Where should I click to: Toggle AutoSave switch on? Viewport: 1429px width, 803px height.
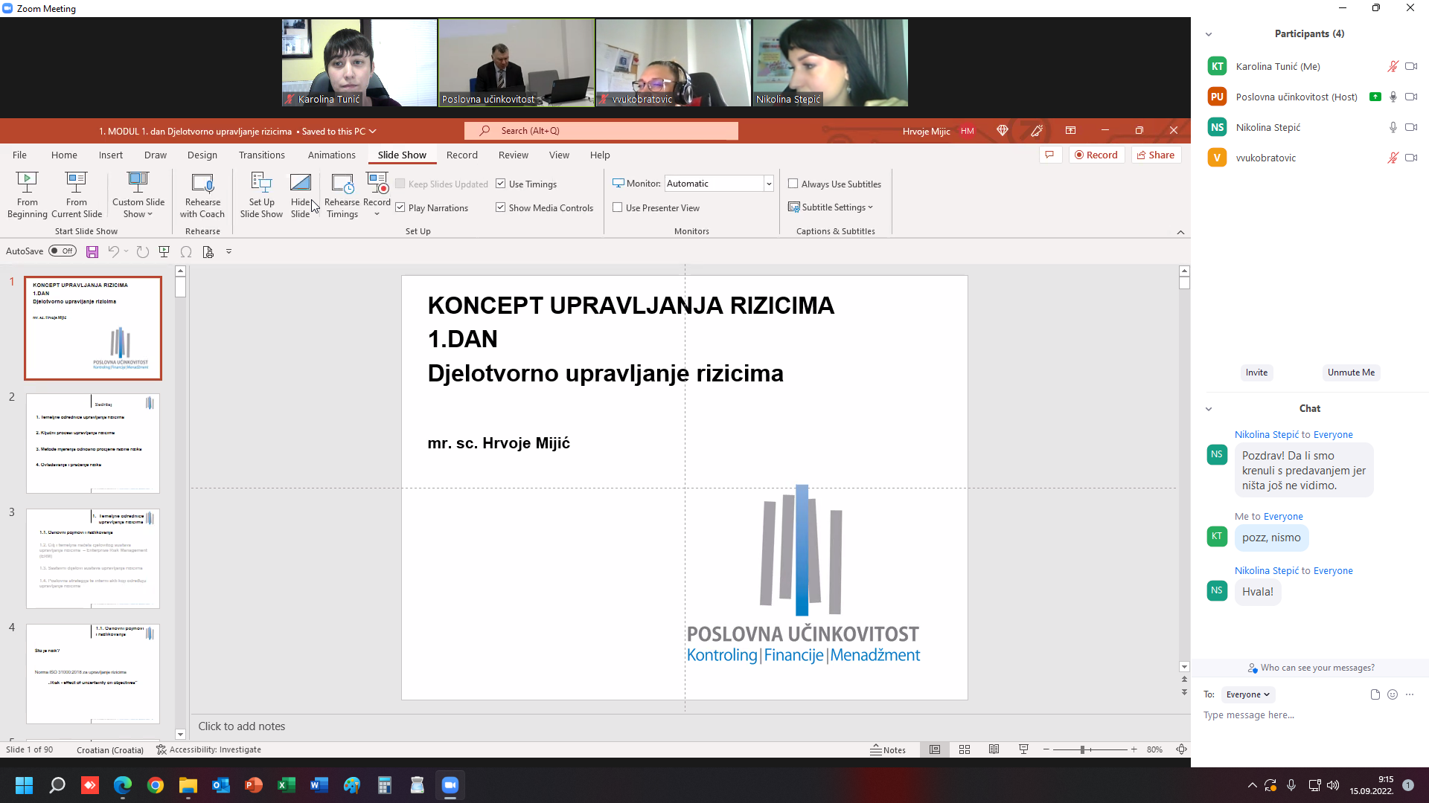click(x=63, y=251)
